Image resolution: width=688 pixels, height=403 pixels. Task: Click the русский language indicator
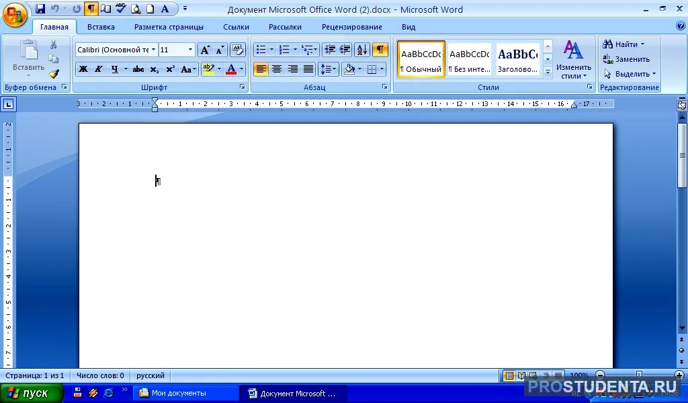point(150,376)
